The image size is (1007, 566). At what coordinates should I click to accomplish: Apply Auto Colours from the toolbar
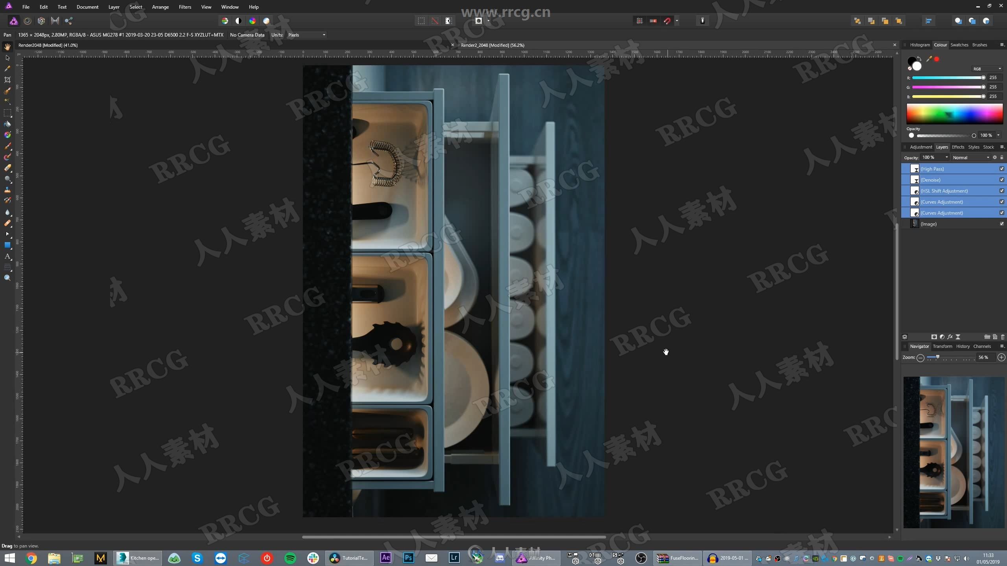pos(253,21)
